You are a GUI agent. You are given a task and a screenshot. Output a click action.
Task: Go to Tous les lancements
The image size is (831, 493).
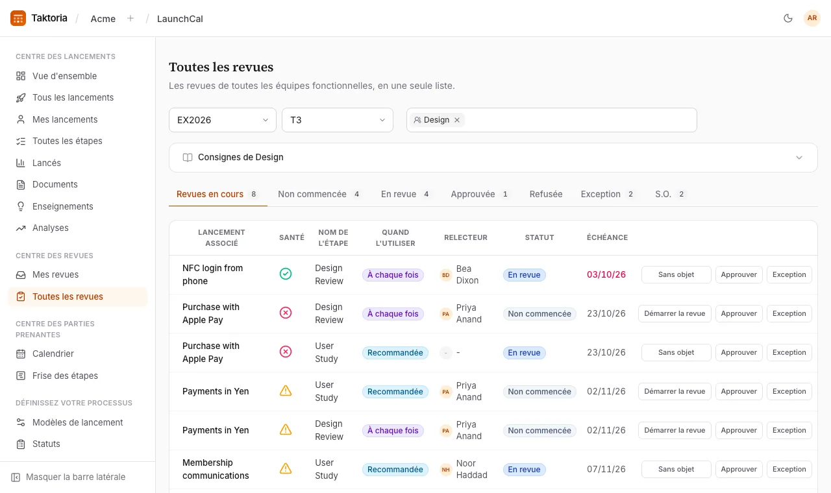click(x=77, y=97)
